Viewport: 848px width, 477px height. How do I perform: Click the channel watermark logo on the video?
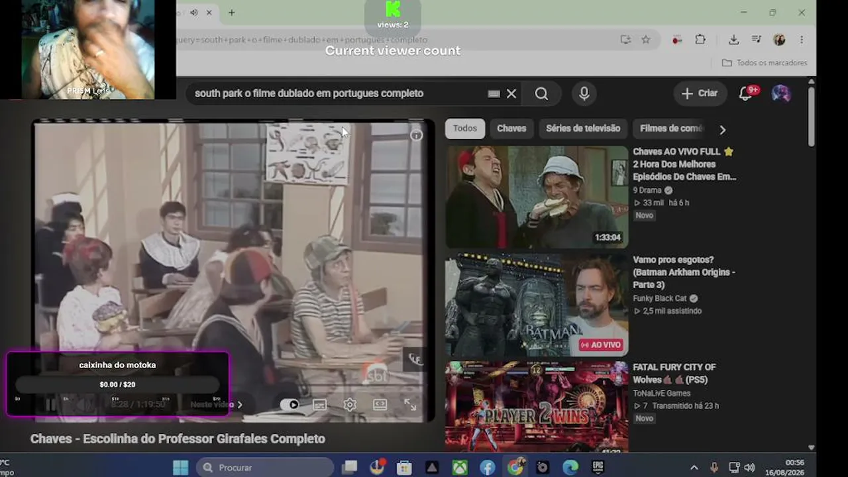(415, 359)
